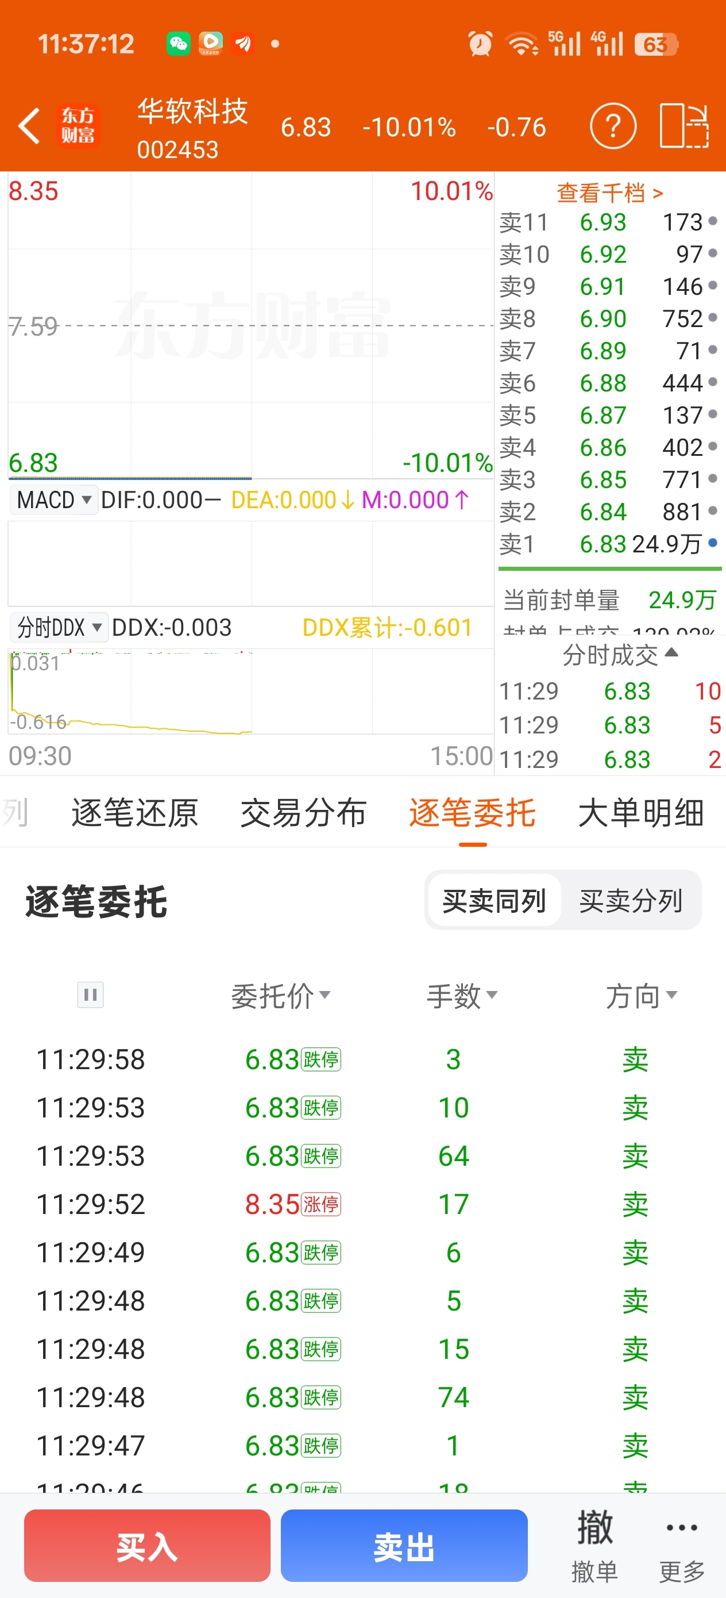Switch to the 逐笔还原 tab
This screenshot has width=726, height=1598.
pyautogui.click(x=134, y=813)
